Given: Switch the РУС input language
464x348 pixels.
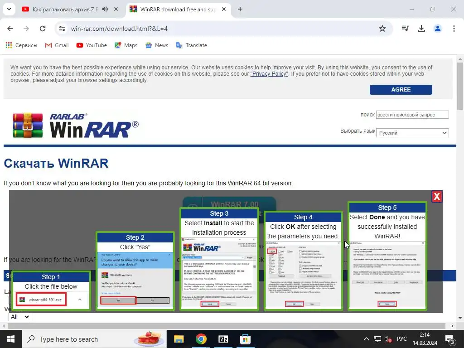Looking at the screenshot, I should pyautogui.click(x=402, y=339).
